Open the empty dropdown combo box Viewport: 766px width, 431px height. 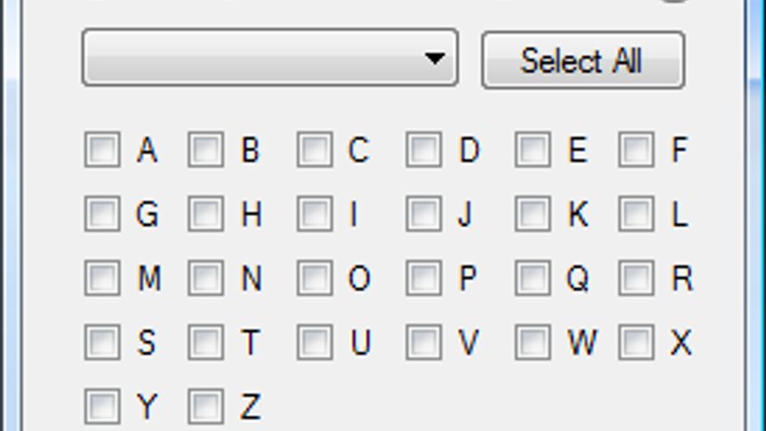pos(270,59)
